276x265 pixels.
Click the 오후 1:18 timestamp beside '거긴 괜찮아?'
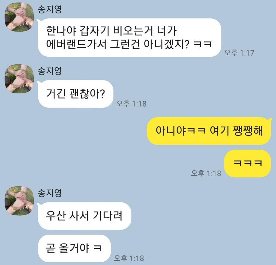(x=131, y=103)
